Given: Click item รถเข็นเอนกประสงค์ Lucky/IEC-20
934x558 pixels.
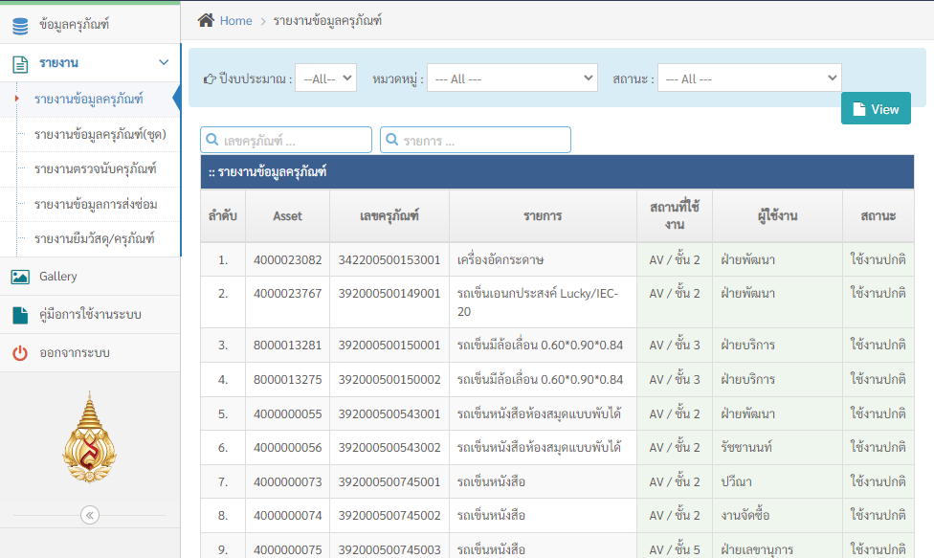Looking at the screenshot, I should (x=537, y=301).
